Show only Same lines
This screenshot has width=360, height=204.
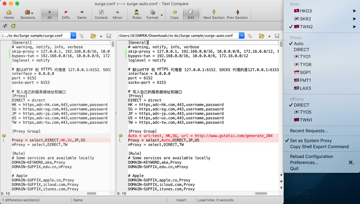82,15
